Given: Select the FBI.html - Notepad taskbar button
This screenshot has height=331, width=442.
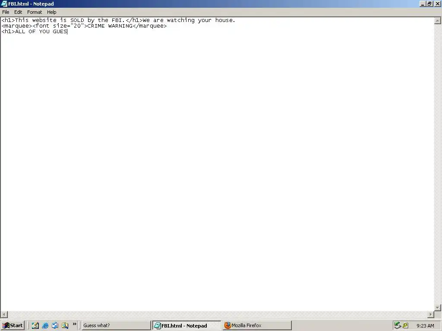Looking at the screenshot, I should point(186,325).
